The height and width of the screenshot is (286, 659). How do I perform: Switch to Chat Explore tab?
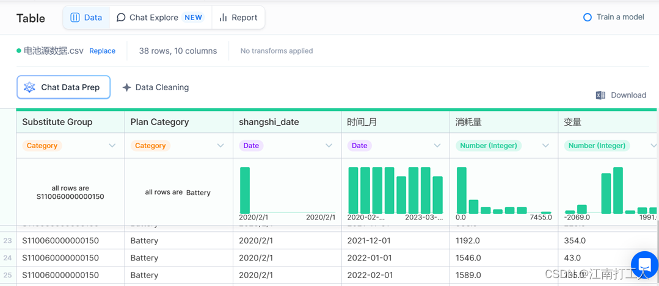pyautogui.click(x=160, y=18)
